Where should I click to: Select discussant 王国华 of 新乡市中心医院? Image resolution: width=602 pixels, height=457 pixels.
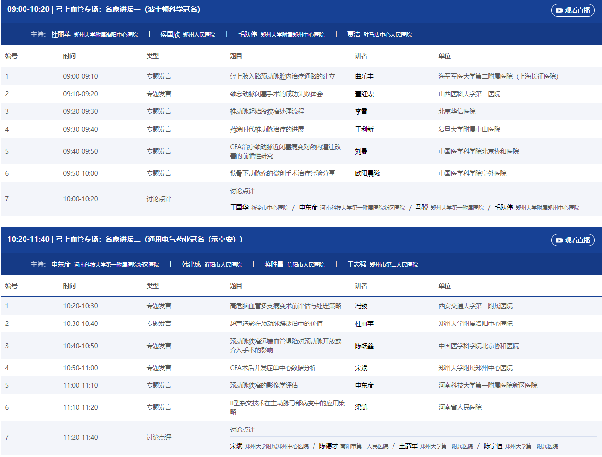pos(259,208)
